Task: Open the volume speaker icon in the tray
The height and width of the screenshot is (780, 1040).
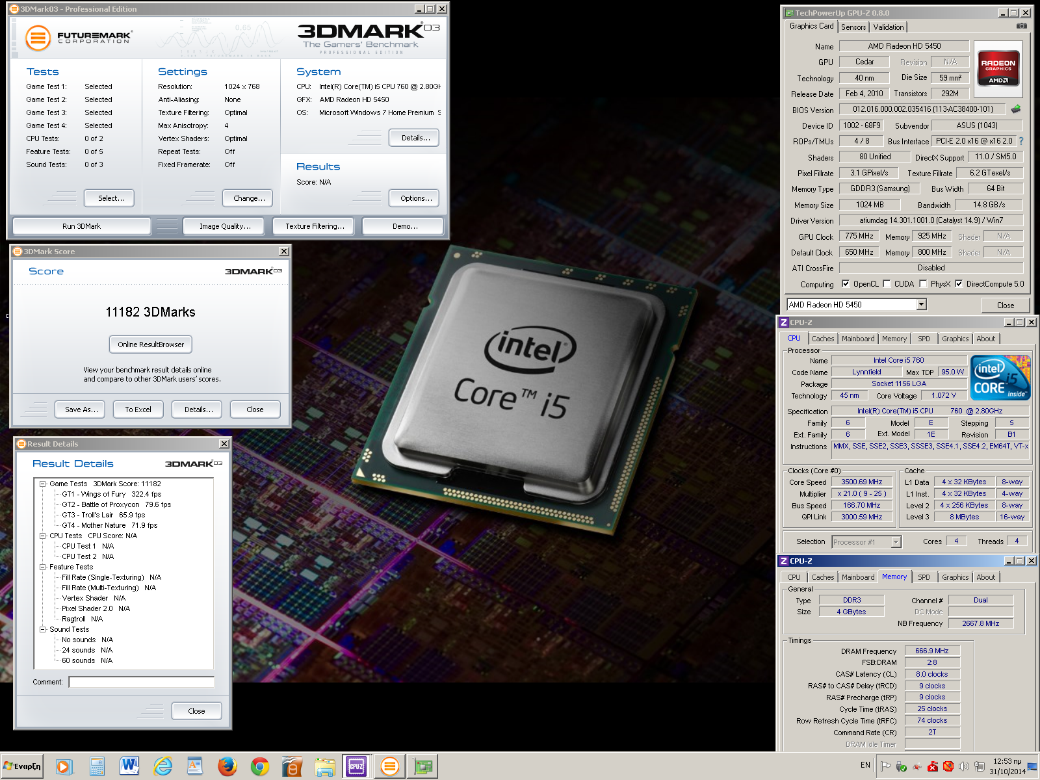Action: (964, 766)
